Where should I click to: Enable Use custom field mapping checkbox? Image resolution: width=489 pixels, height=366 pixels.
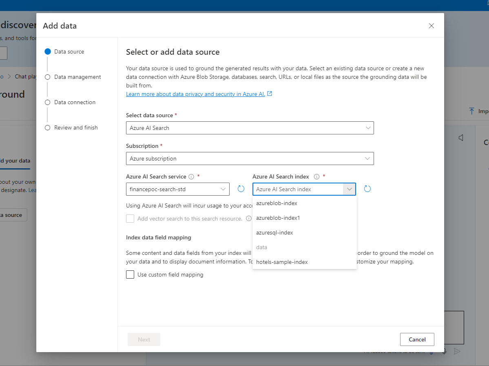(130, 274)
